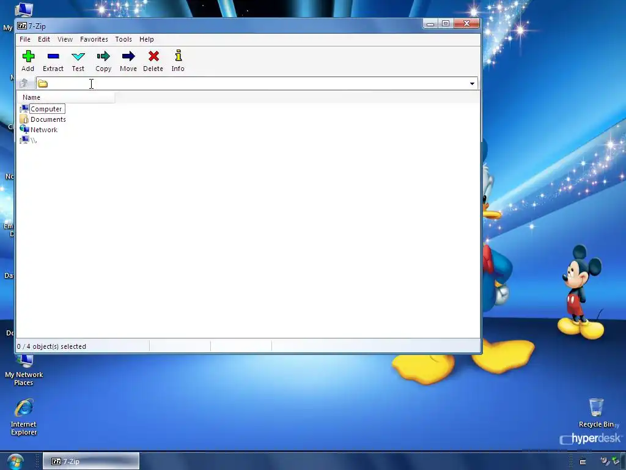The width and height of the screenshot is (626, 470).
Task: Select the Computer row text
Action: (x=46, y=109)
